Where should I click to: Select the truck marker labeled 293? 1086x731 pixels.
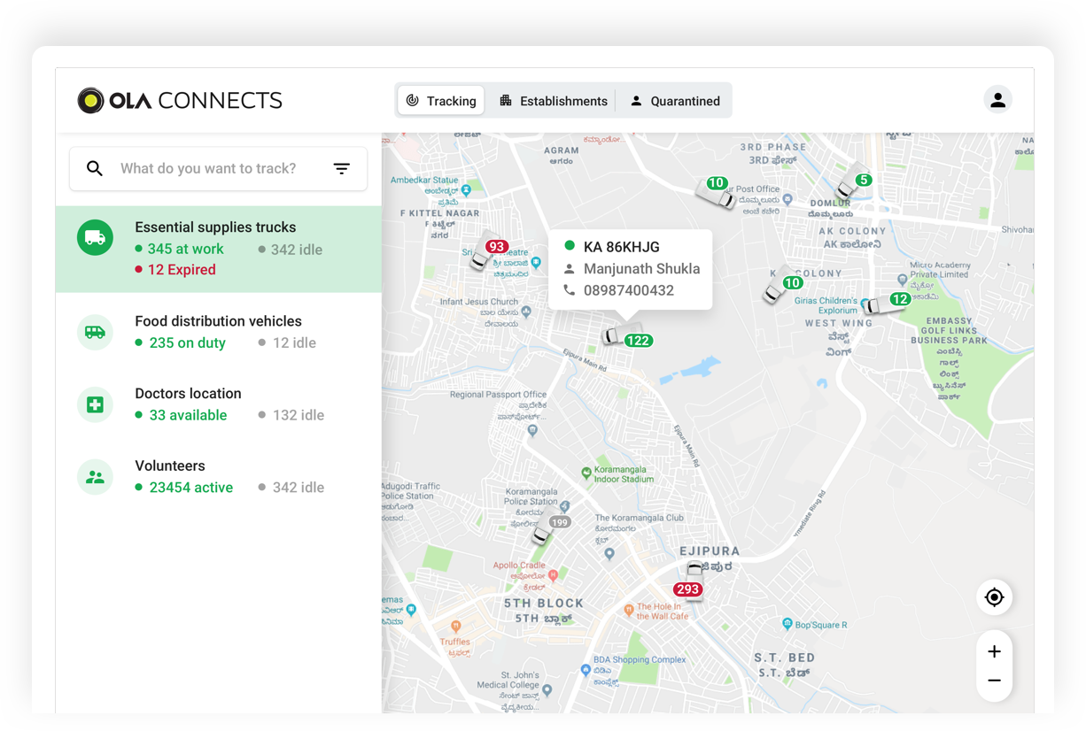coord(688,589)
